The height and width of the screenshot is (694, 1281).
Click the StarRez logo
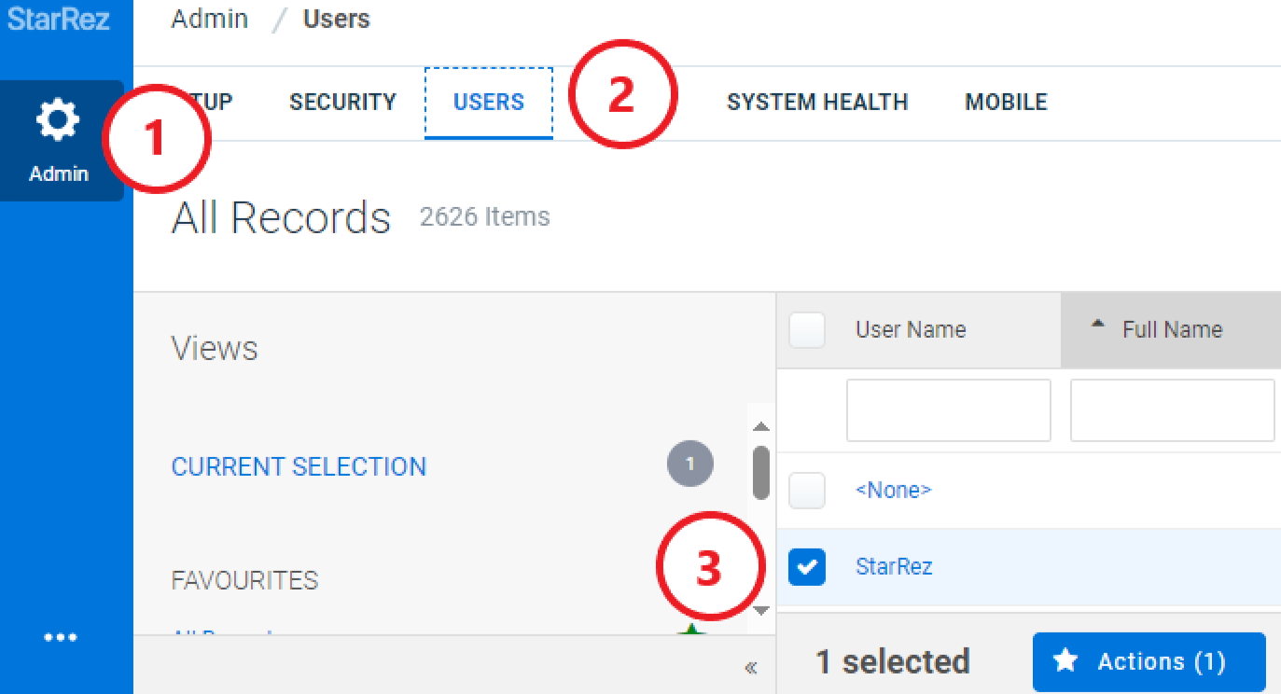pyautogui.click(x=59, y=19)
